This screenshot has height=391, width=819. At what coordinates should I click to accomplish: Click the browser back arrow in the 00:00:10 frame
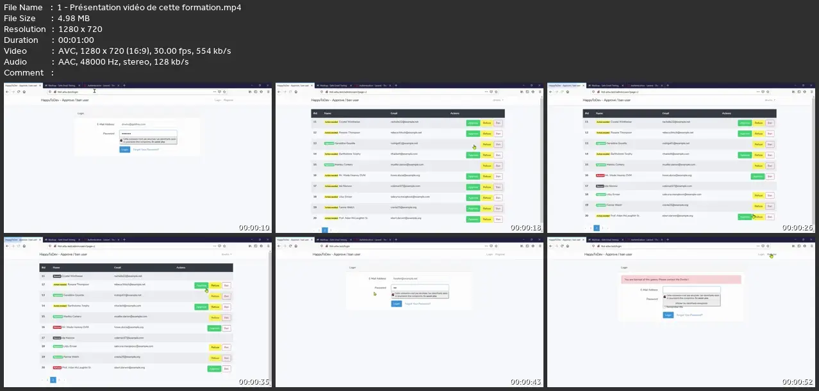8,92
